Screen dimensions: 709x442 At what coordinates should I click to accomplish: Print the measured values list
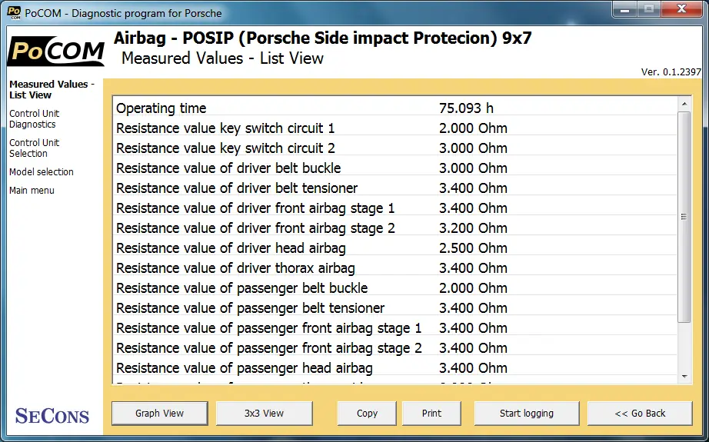pyautogui.click(x=432, y=413)
